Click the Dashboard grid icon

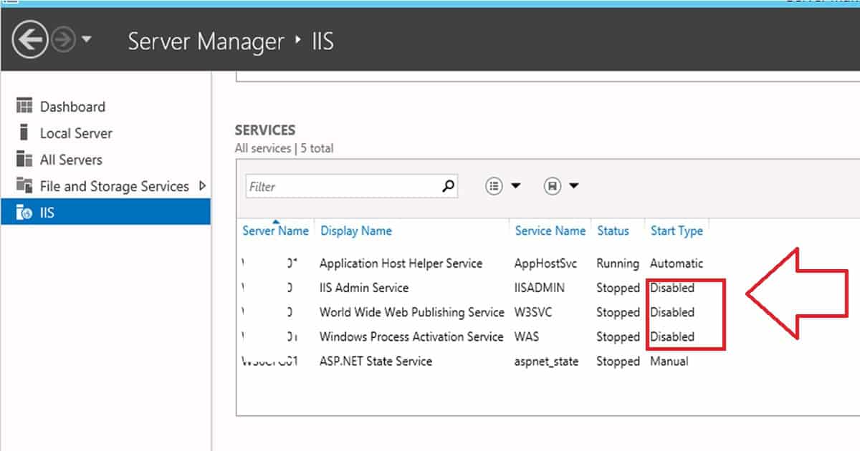(x=24, y=106)
